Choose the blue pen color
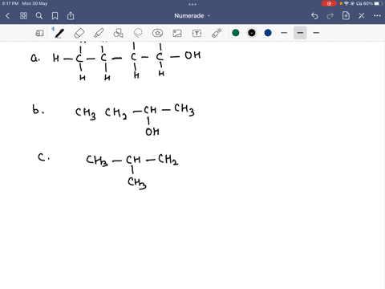This screenshot has height=289, width=385. point(268,33)
